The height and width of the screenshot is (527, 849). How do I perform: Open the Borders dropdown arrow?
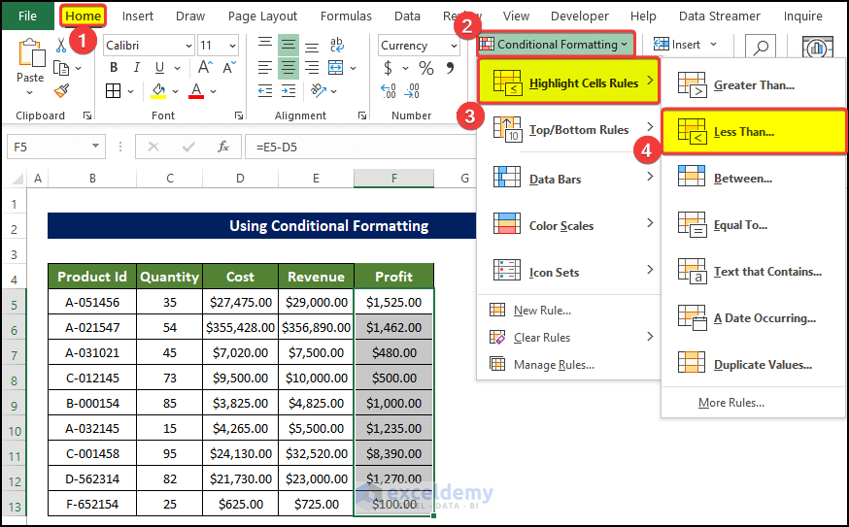pyautogui.click(x=130, y=91)
